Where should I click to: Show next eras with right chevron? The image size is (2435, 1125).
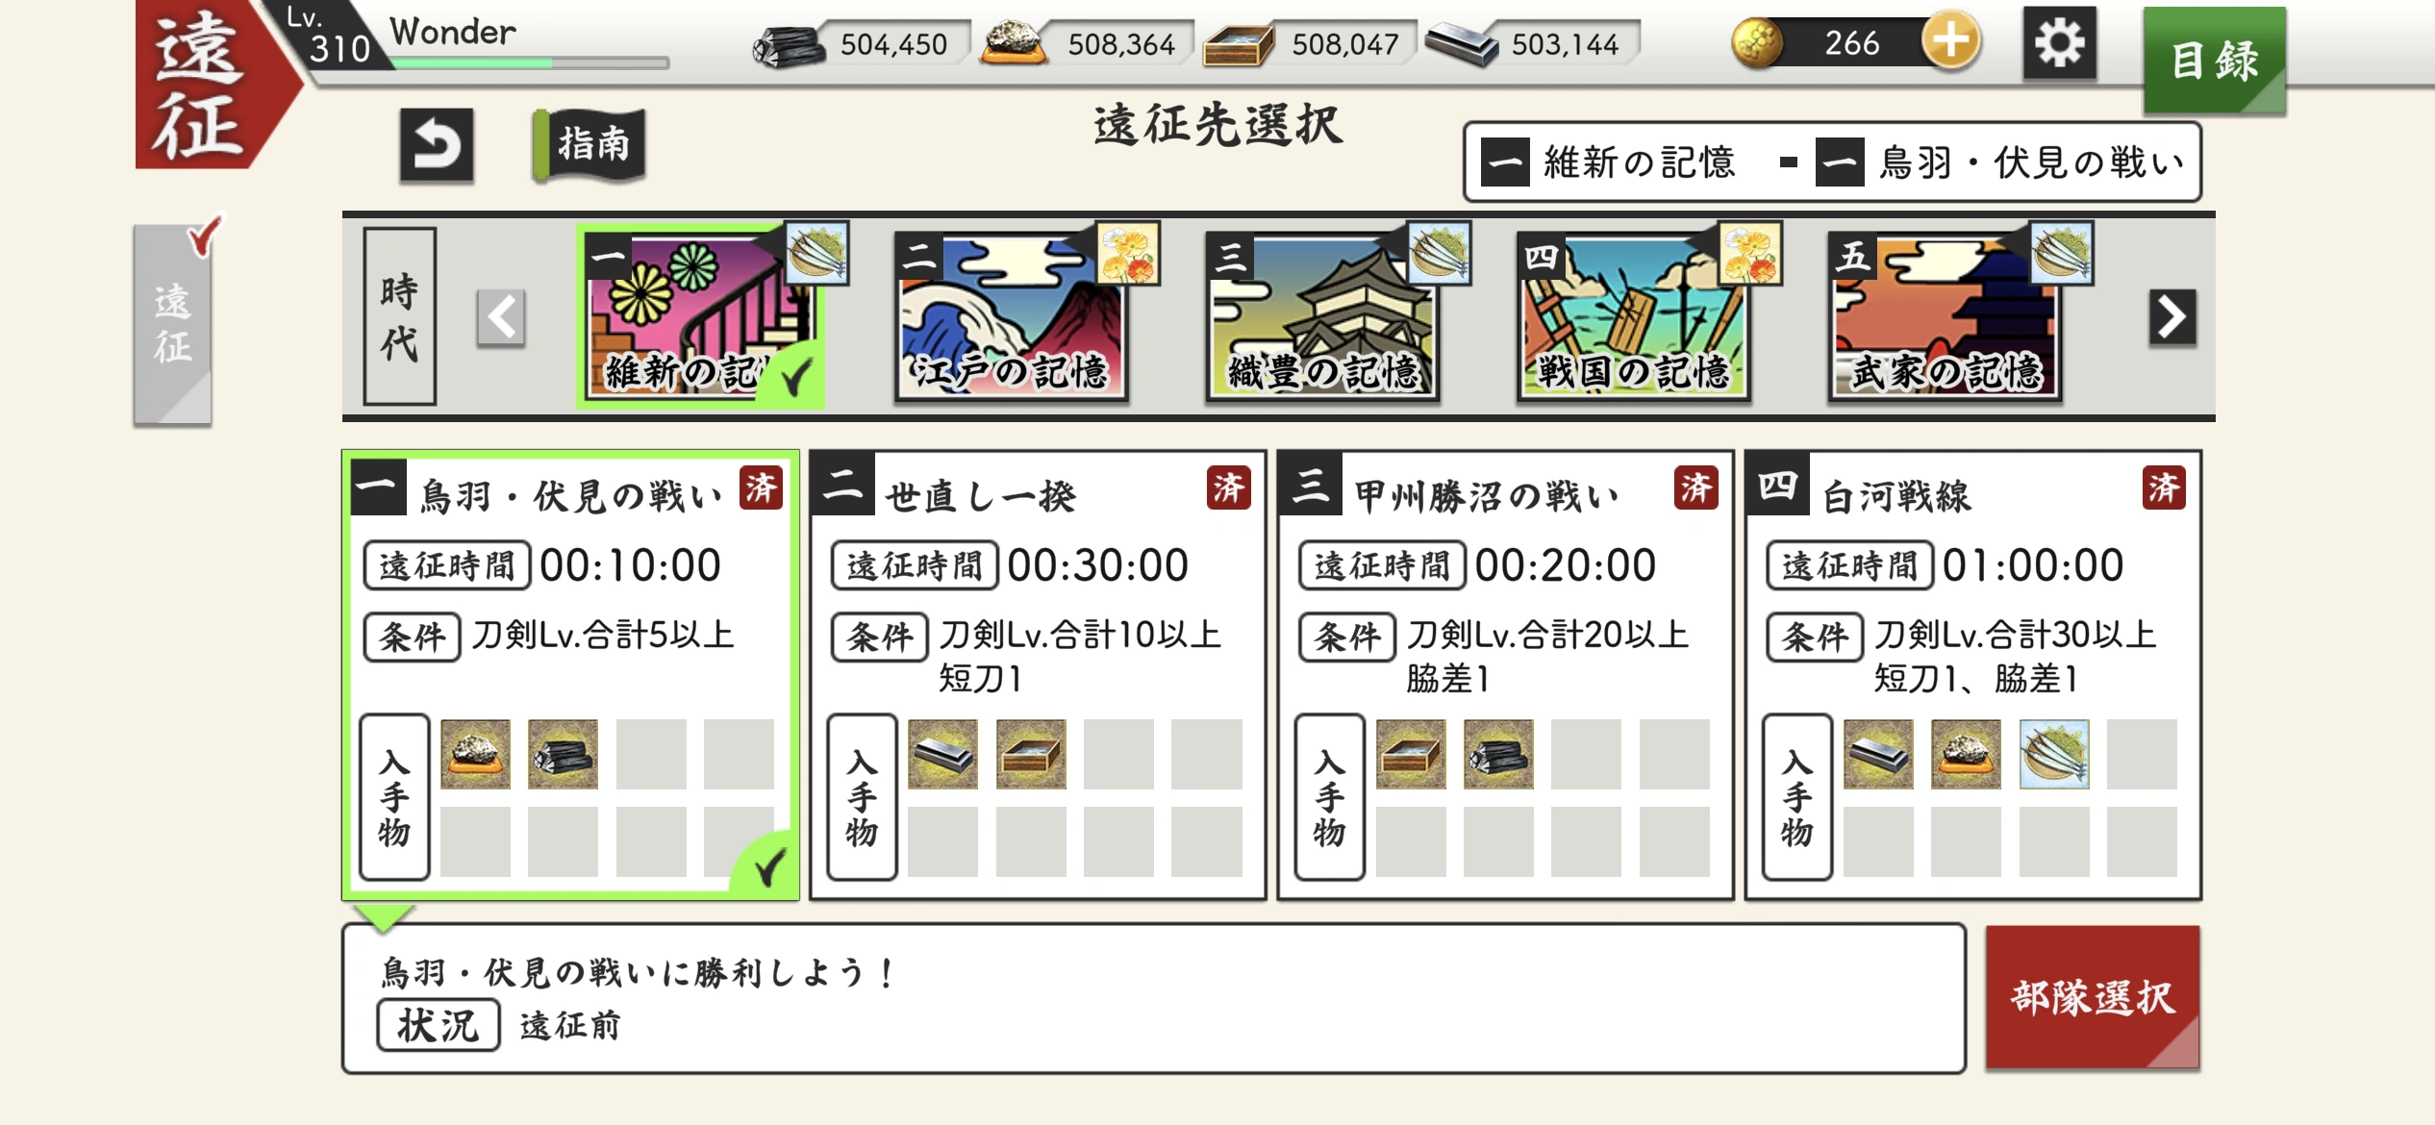click(2172, 316)
